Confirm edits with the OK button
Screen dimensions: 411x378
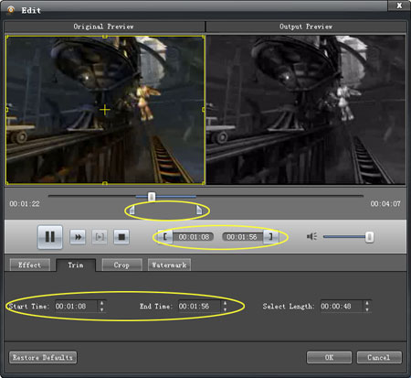pyautogui.click(x=329, y=357)
